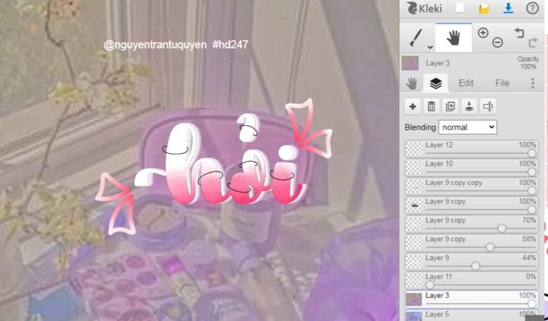
Task: Select Layer 9 copy with 70% opacity
Action: [x=472, y=225]
